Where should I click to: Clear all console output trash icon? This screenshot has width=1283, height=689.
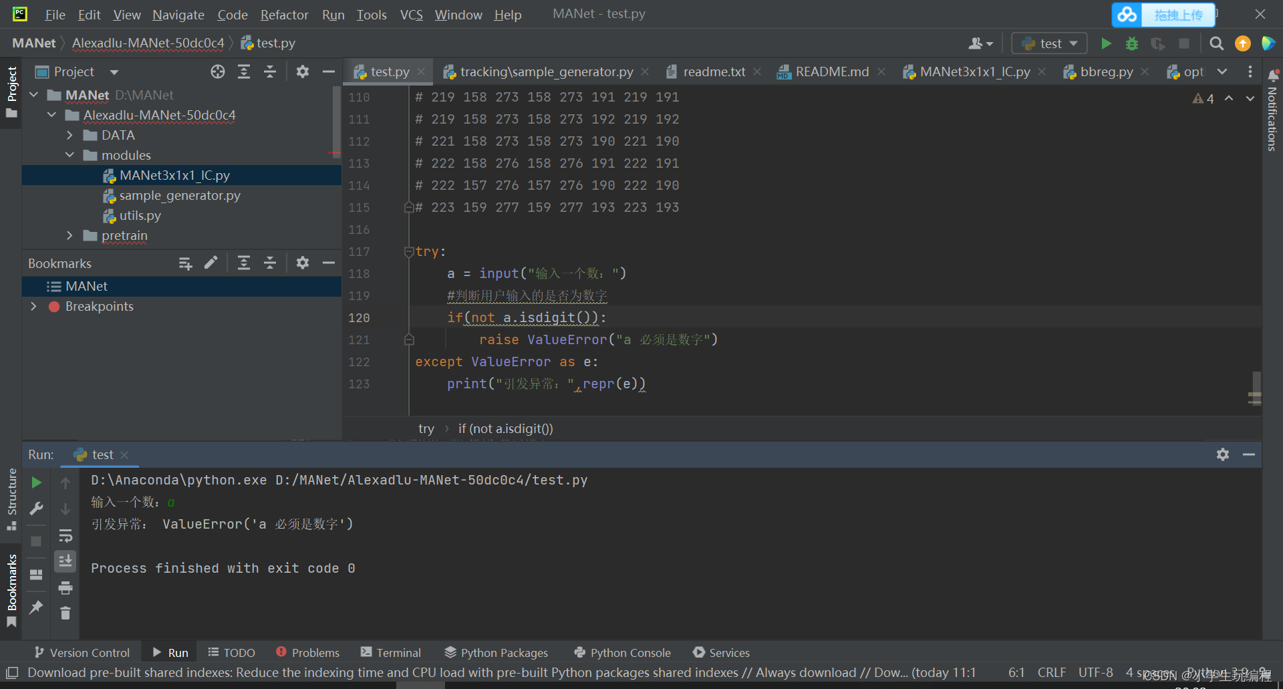65,613
